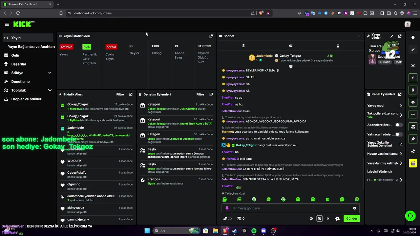Click the document icon in right sidebar
This screenshot has width=420, height=236.
413,90
